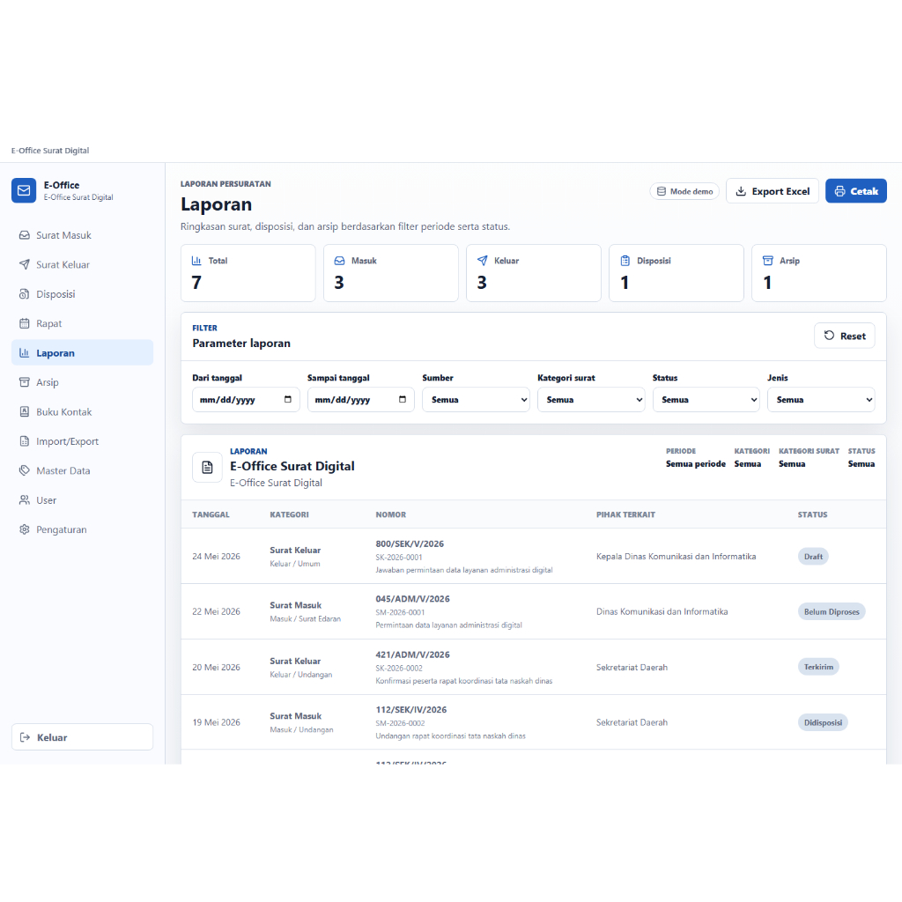Screen dimensions: 902x902
Task: Click the Arsip box icon in sidebar
Action: (x=24, y=382)
